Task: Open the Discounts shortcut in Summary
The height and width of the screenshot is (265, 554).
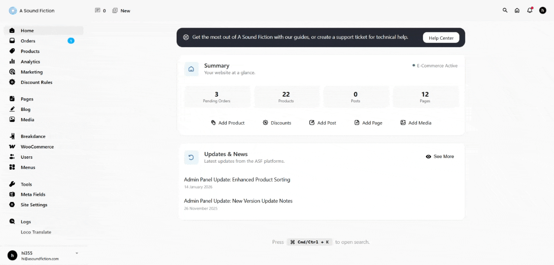Action: [277, 123]
